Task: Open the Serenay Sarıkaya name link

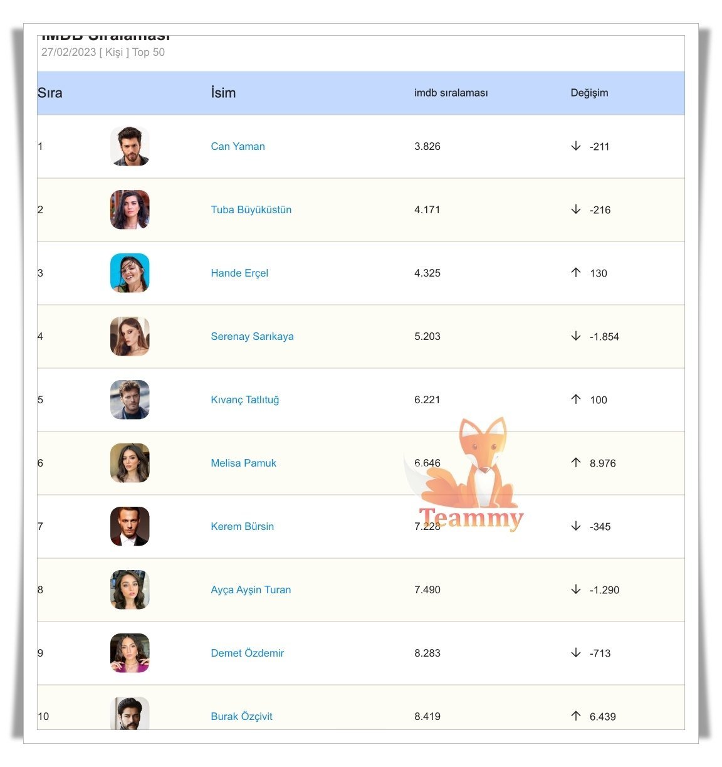Action: [252, 336]
